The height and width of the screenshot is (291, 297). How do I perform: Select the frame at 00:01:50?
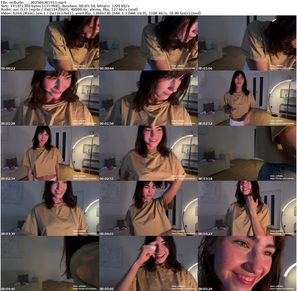[148, 98]
